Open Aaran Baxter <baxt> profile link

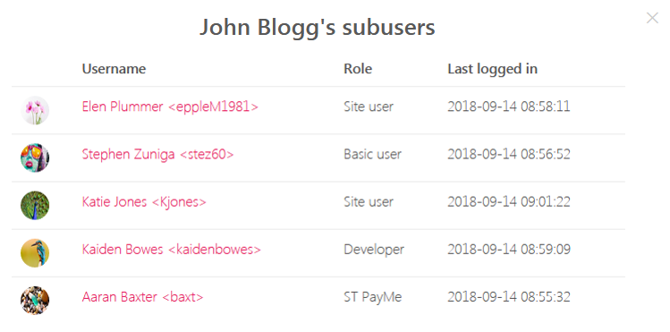[x=143, y=296]
